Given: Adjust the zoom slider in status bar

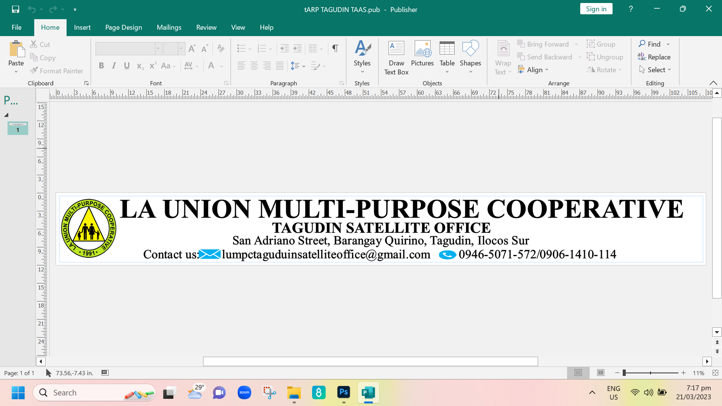Looking at the screenshot, I should (625, 373).
